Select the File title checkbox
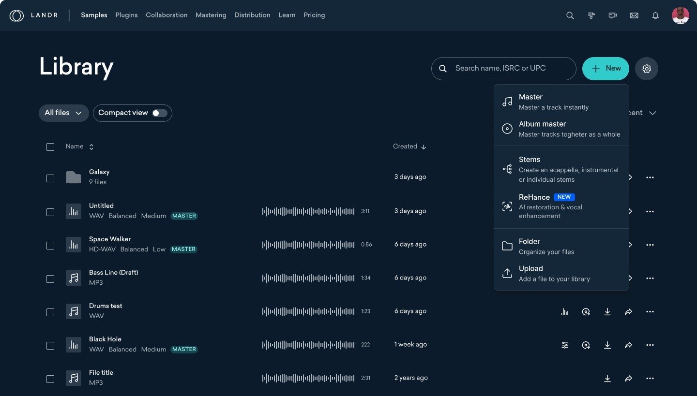The image size is (697, 396). tap(50, 379)
